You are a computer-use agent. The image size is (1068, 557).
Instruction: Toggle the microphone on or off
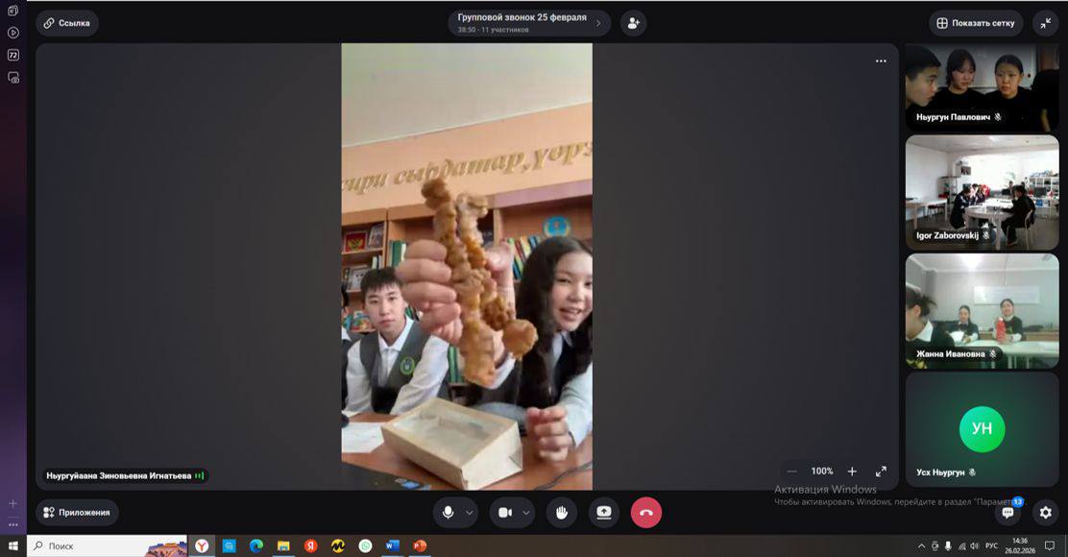coord(448,513)
